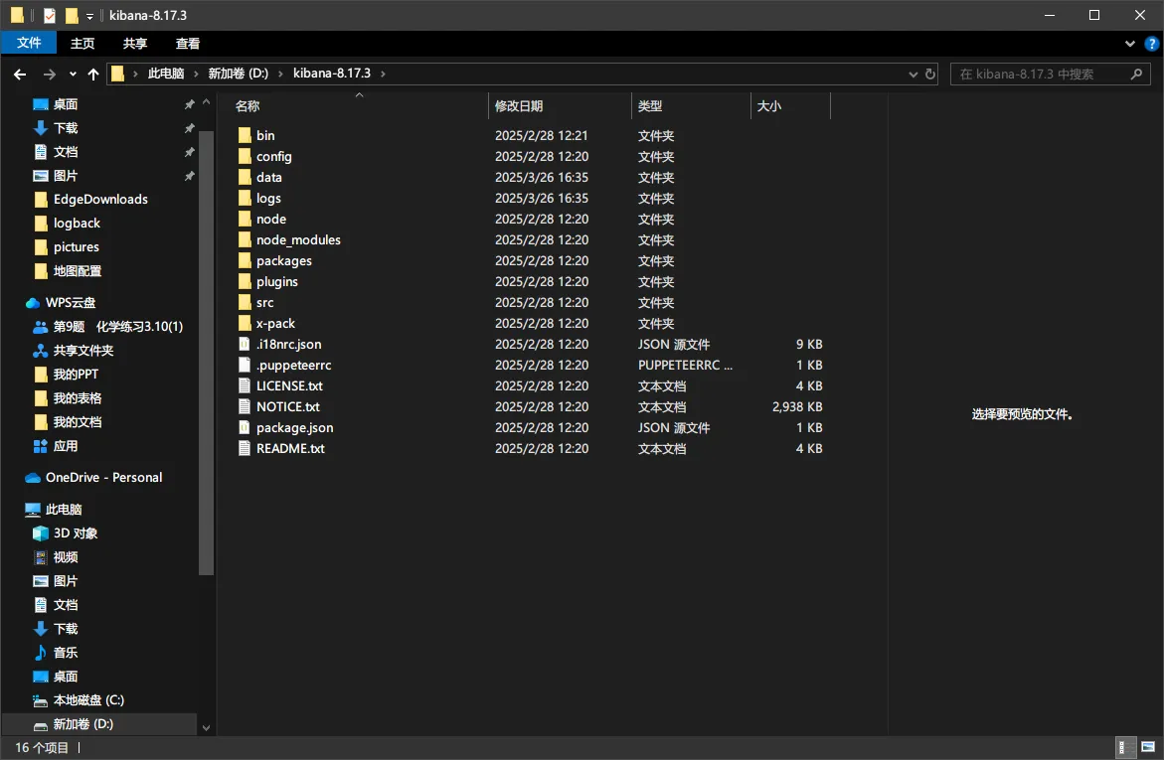Open 3D 对象 under 此电脑
1164x760 pixels.
(x=75, y=532)
